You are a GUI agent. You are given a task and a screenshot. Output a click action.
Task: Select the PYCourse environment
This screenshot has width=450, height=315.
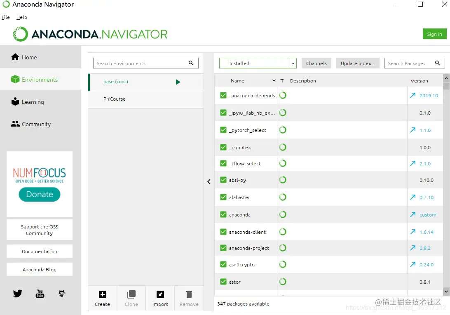point(146,99)
